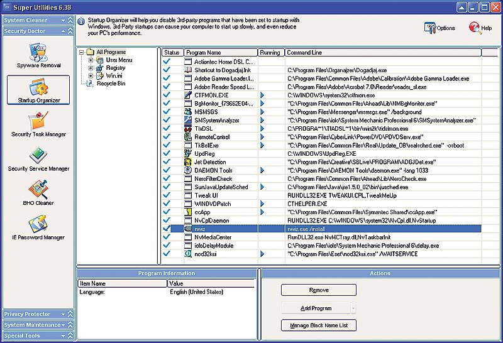Image resolution: width=503 pixels, height=343 pixels.
Task: Collapse the All Programs tree node
Action: [x=82, y=52]
